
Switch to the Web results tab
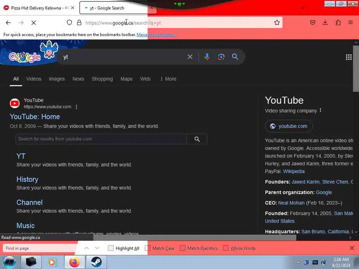point(145,79)
